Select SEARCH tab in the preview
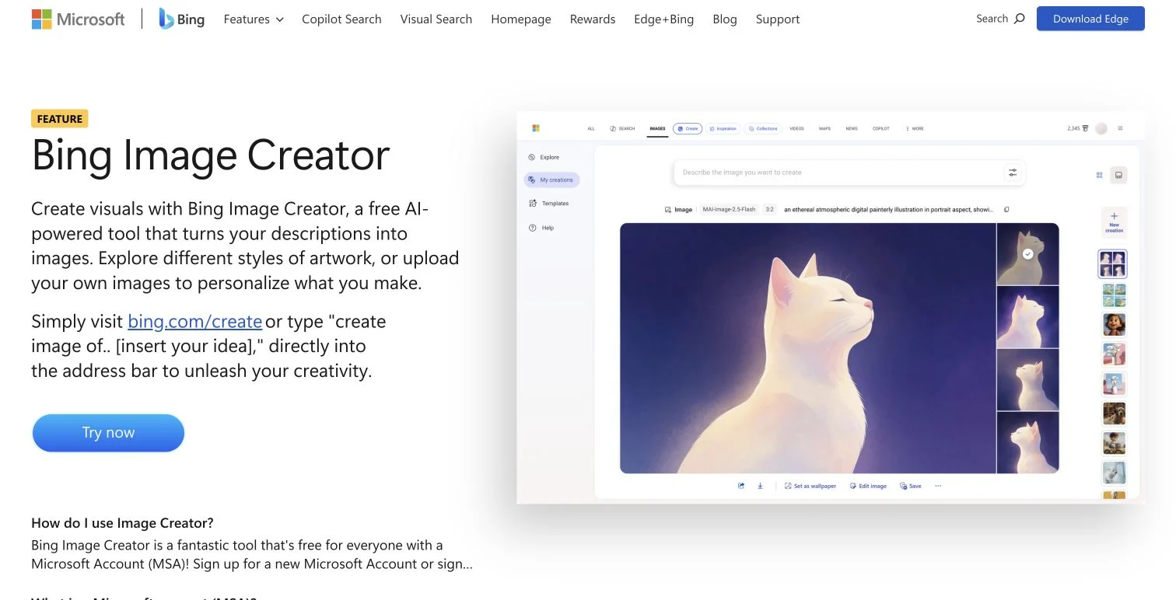Viewport: 1176px width, 600px height. point(622,128)
